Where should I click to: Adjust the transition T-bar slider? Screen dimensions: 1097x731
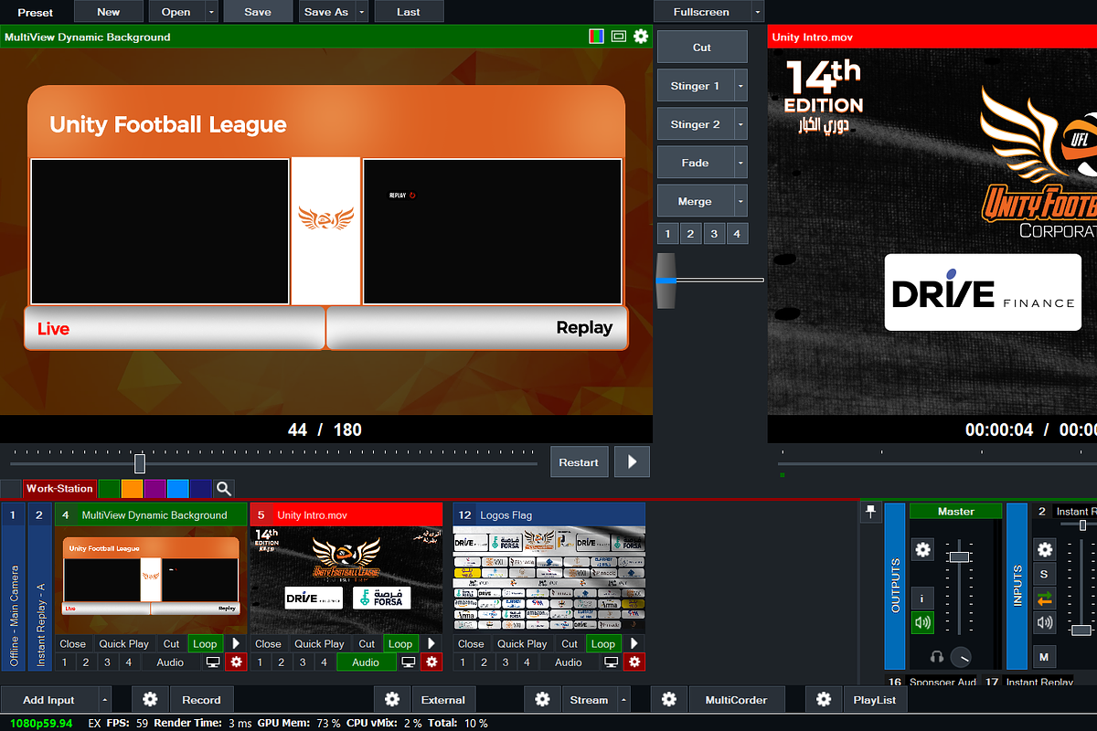(666, 281)
